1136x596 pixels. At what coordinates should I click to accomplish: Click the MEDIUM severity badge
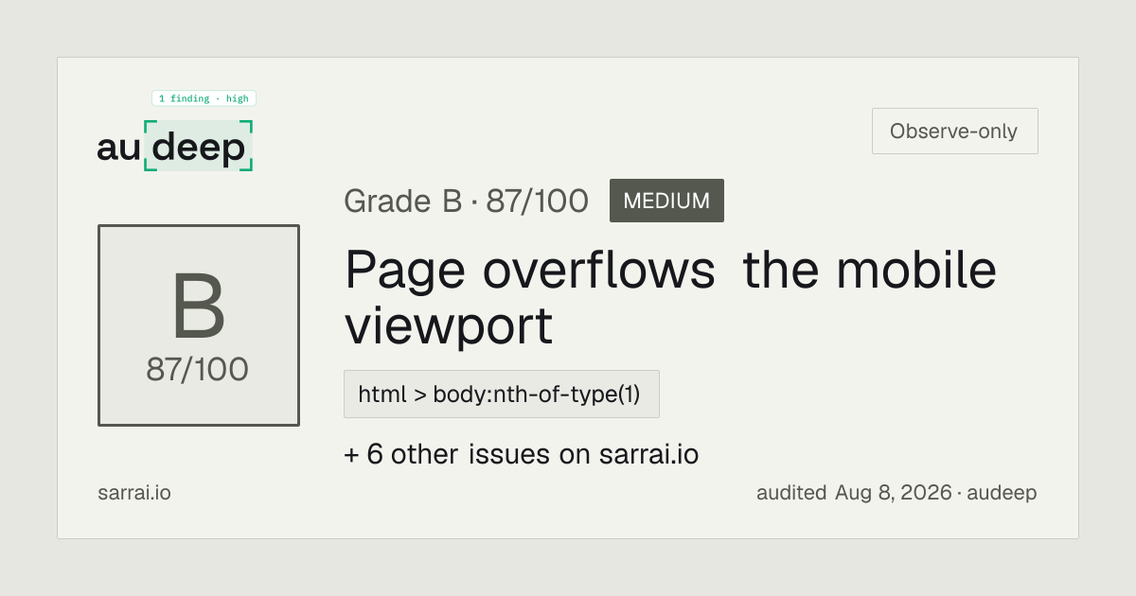(x=666, y=201)
